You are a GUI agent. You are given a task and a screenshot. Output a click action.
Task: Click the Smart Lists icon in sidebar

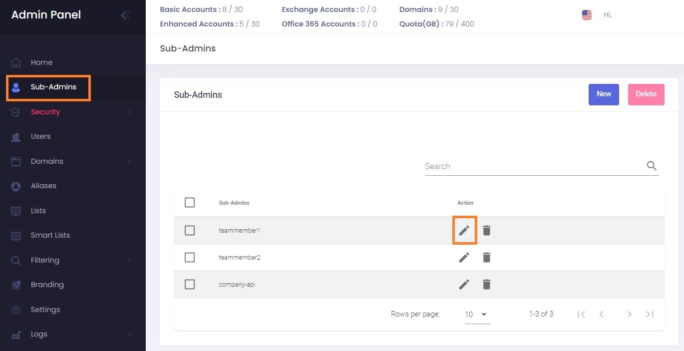pyautogui.click(x=16, y=235)
